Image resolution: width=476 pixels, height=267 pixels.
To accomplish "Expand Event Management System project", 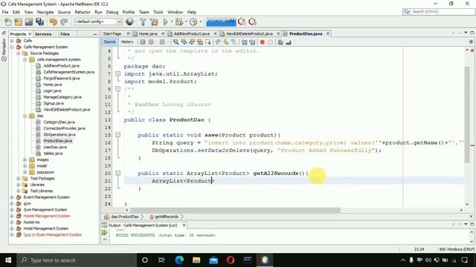I will (x=12, y=197).
